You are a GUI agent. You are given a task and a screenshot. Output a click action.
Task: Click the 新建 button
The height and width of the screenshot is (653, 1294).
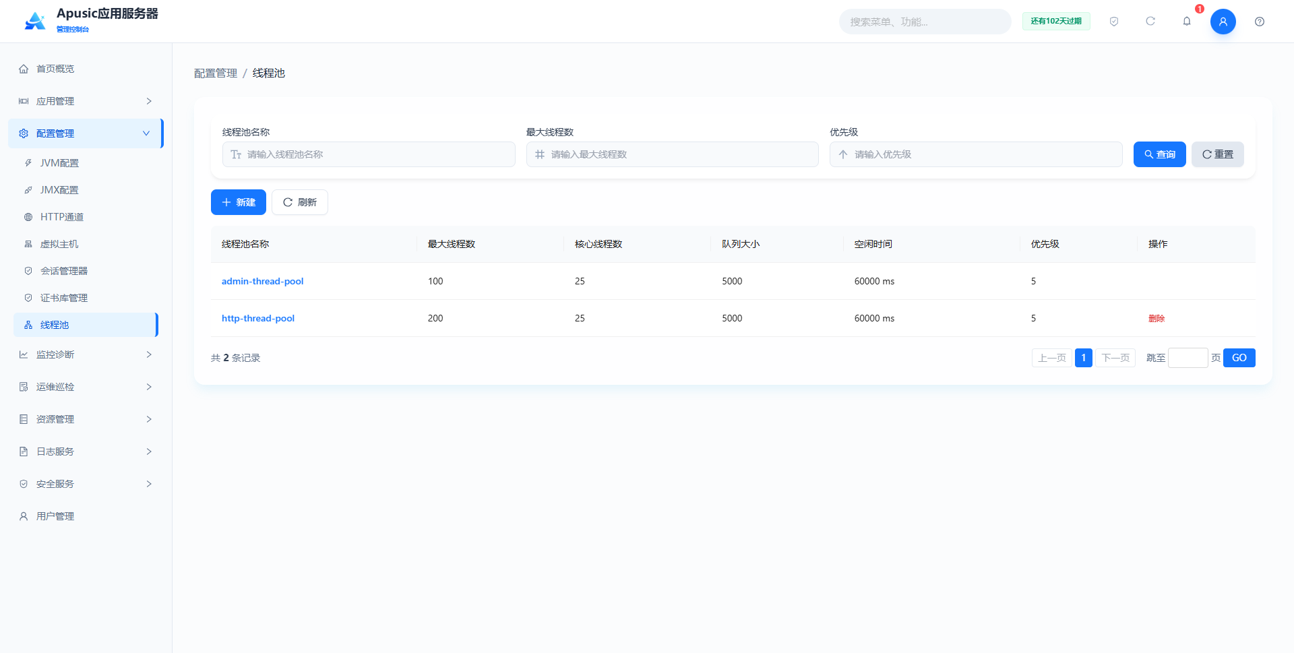239,202
